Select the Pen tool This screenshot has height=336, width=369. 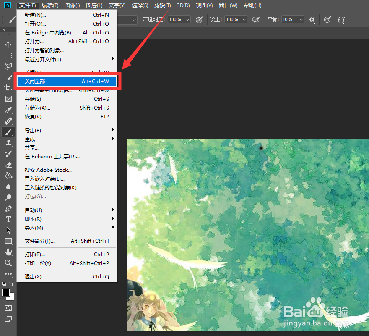(8, 208)
